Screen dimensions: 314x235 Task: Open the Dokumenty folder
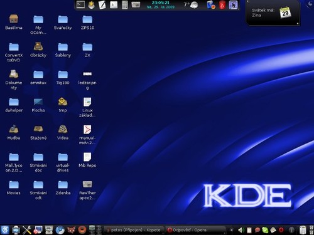[x=14, y=80]
